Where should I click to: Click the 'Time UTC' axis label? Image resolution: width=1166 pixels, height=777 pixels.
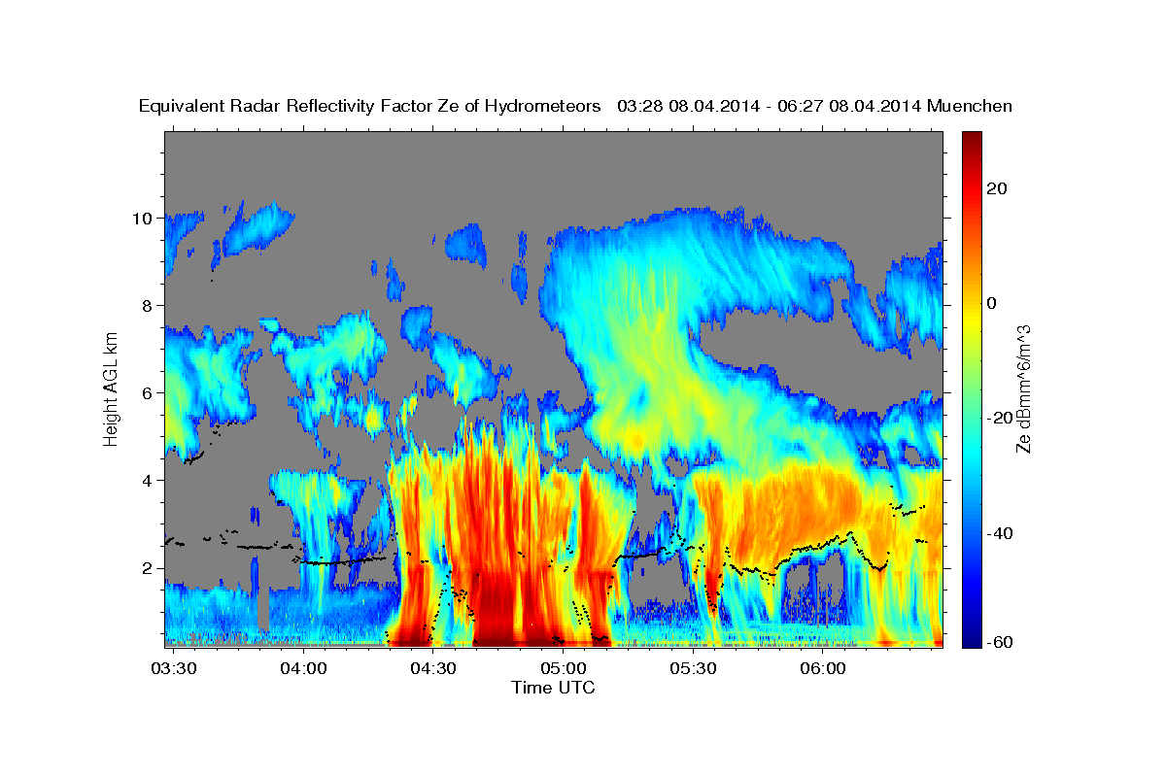(553, 688)
